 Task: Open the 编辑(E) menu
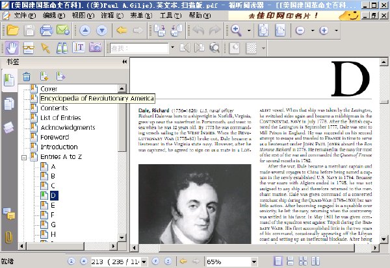(54, 16)
